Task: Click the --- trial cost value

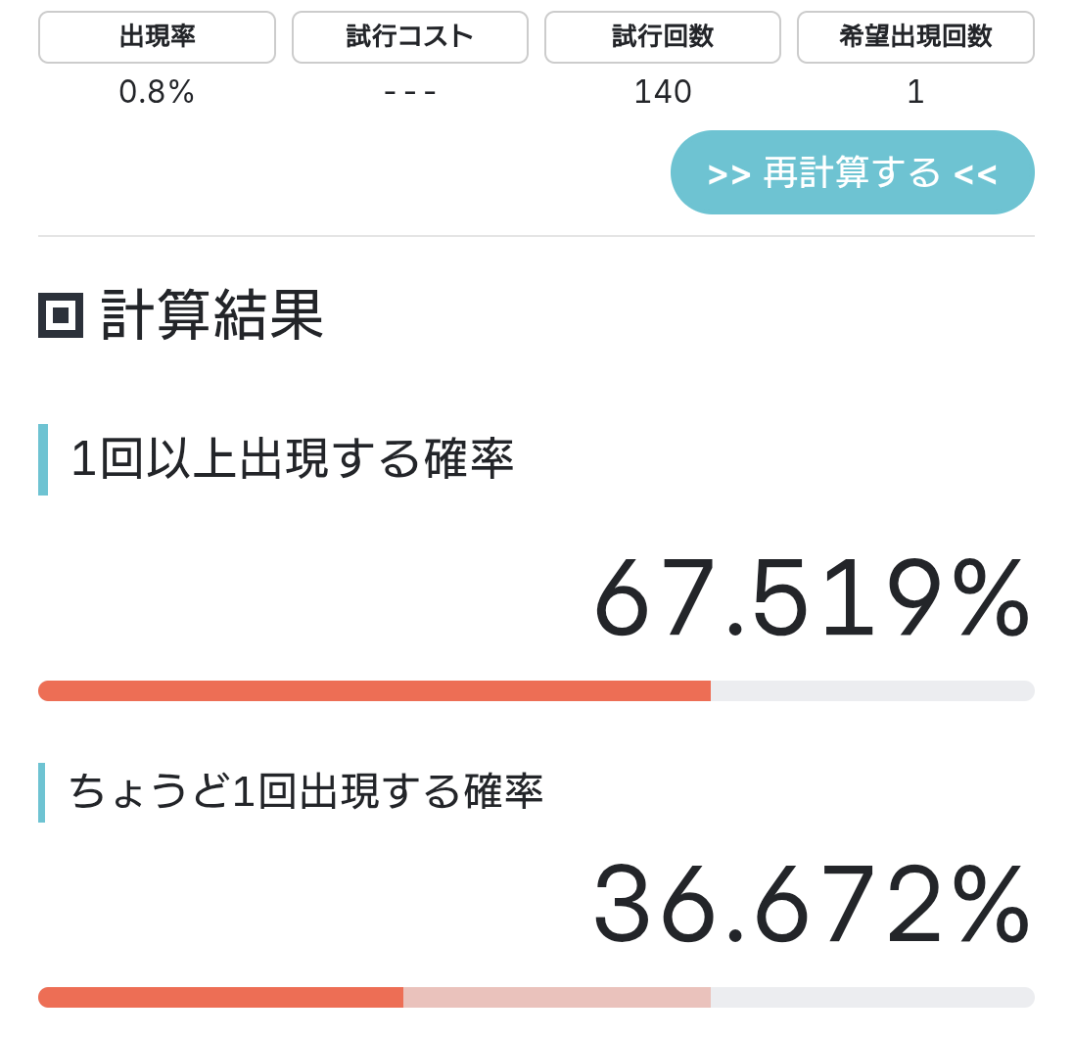Action: pyautogui.click(x=409, y=92)
